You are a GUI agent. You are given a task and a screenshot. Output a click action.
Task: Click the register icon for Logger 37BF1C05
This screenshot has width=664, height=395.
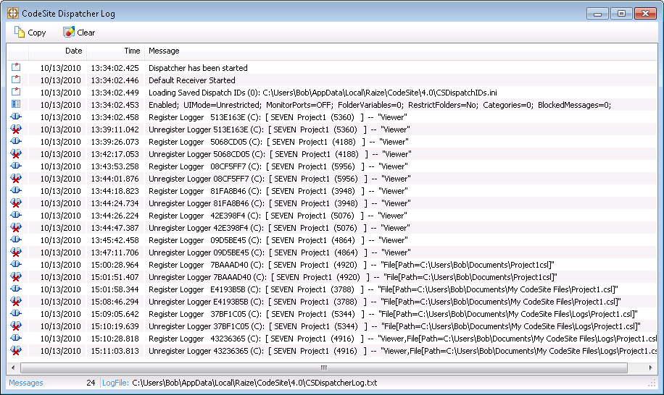pyautogui.click(x=16, y=313)
